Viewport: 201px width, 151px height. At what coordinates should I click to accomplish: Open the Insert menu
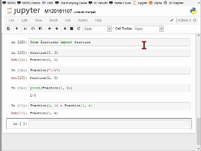tap(54, 20)
